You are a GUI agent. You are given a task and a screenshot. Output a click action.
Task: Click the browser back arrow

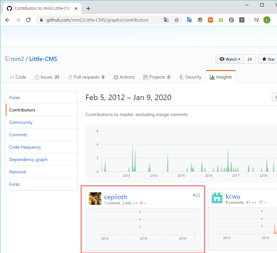click(x=7, y=20)
